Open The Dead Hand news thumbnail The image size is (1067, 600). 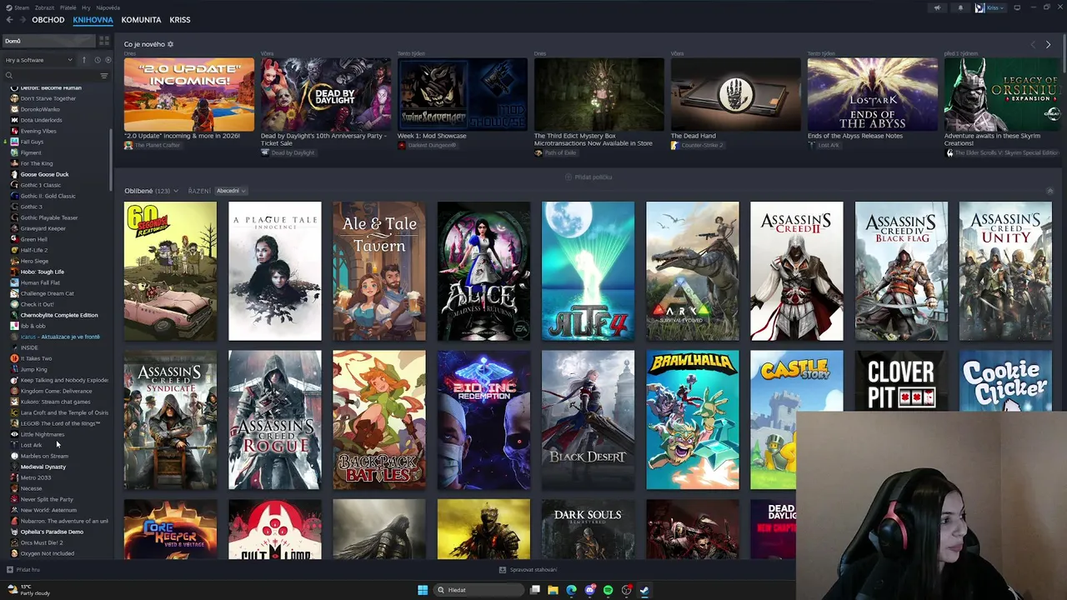click(x=736, y=94)
